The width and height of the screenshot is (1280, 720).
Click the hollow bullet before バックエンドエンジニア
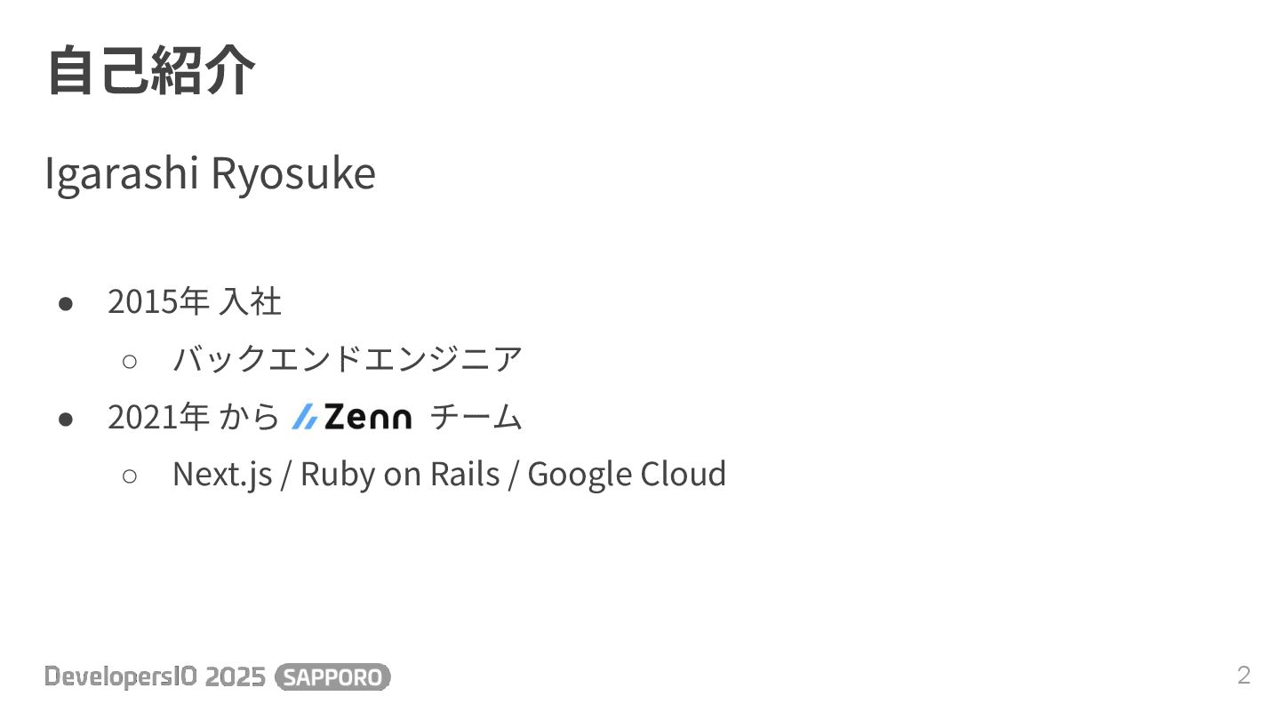tap(130, 361)
